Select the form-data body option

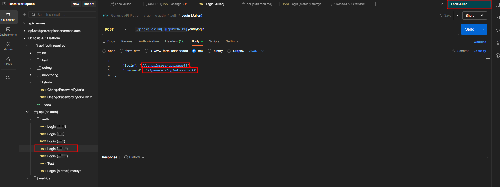tap(121, 51)
